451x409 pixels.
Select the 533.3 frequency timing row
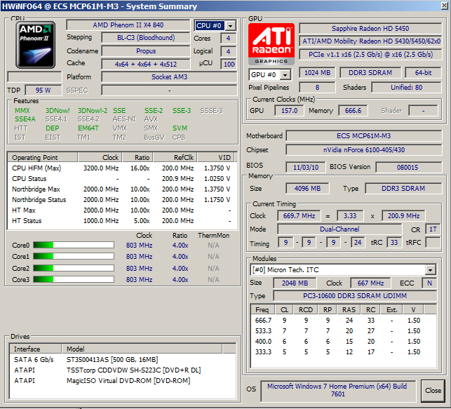click(x=344, y=331)
